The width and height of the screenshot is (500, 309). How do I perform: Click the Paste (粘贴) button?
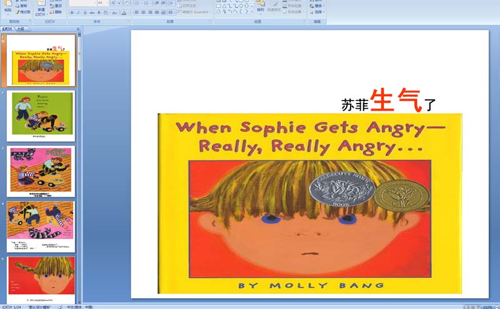[8, 8]
